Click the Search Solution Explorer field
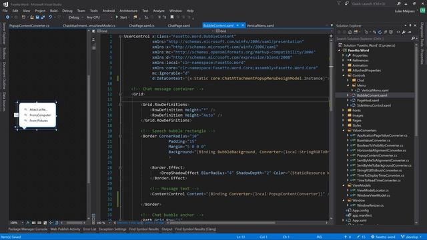This screenshot has height=240, width=427. (x=373, y=39)
